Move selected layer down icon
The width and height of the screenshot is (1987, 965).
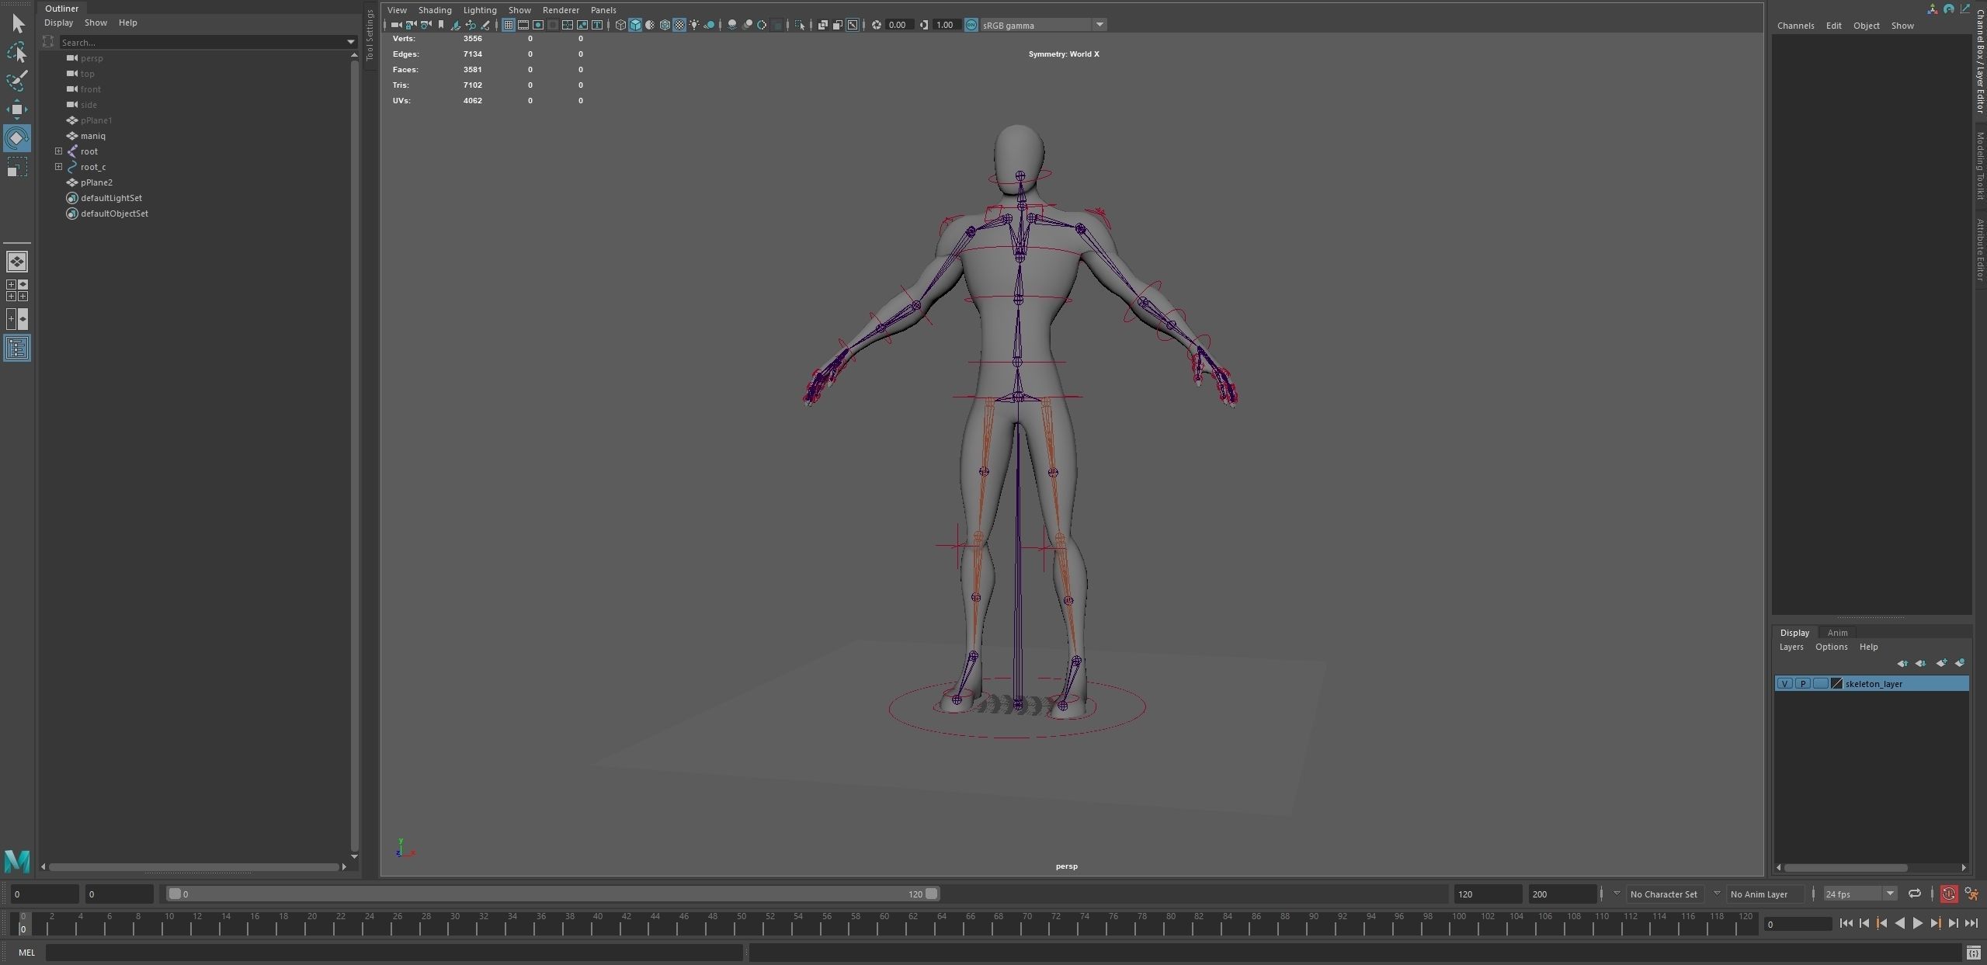(1920, 663)
